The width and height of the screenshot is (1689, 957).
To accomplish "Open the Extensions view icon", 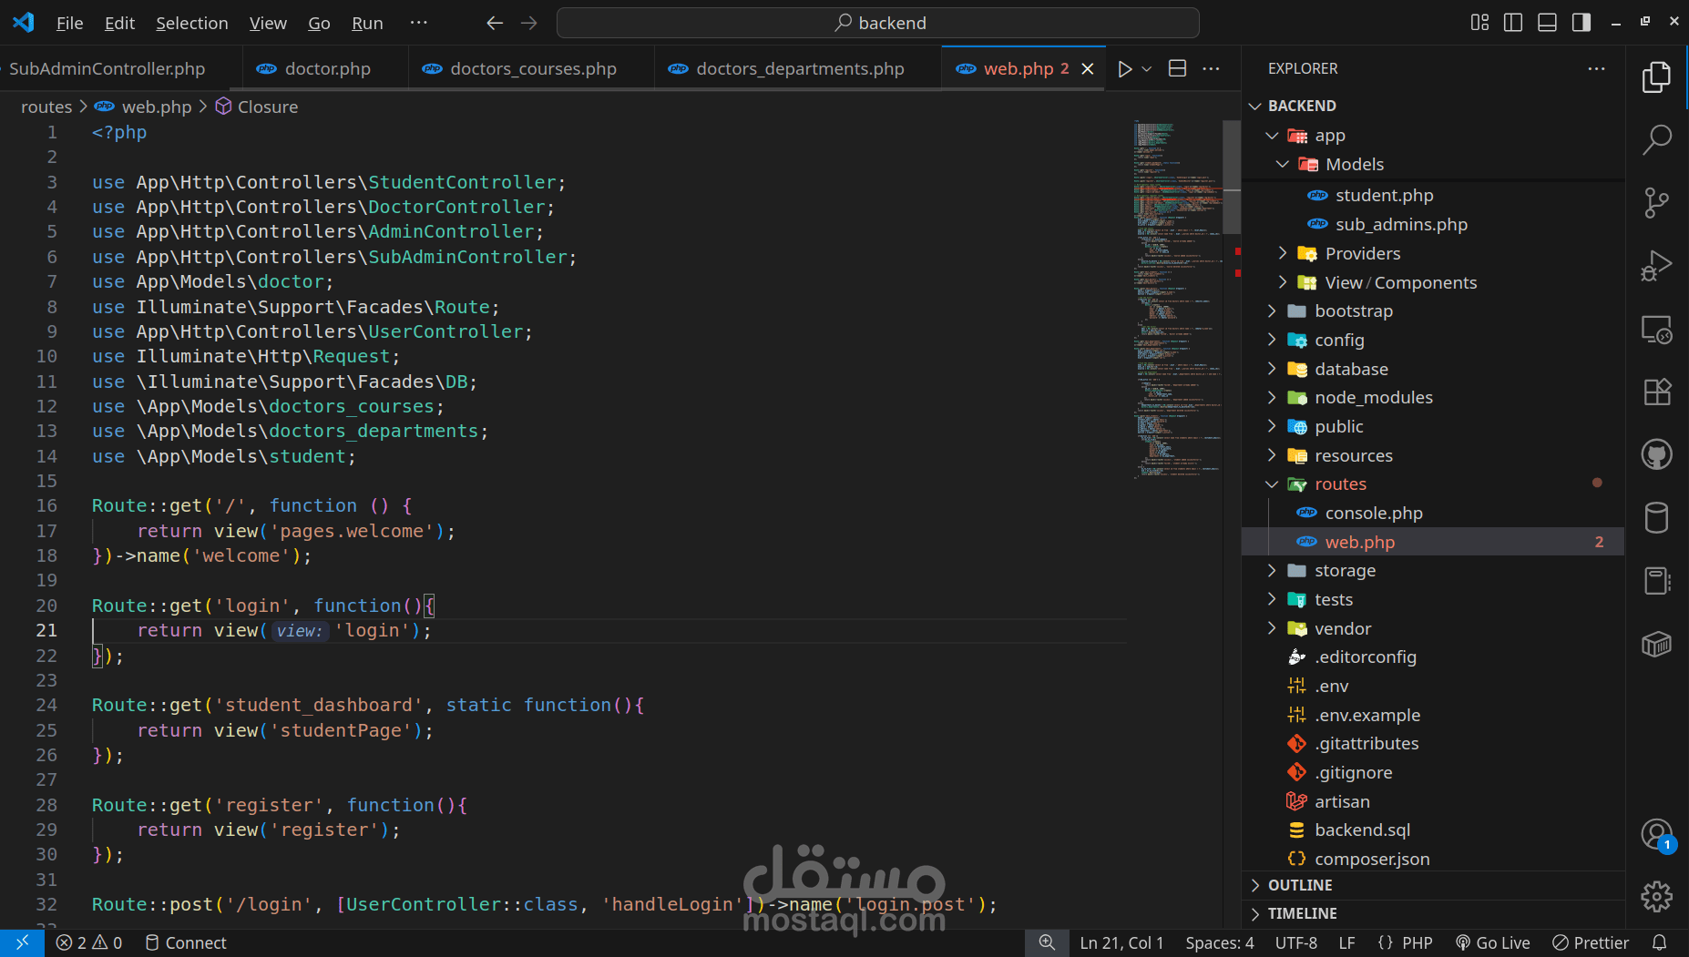I will (x=1656, y=392).
